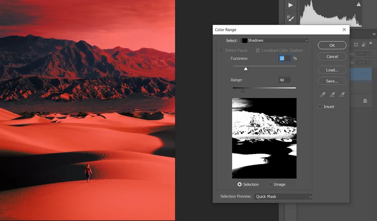The height and width of the screenshot is (221, 377).
Task: Click the Actions play button icon
Action: click(x=291, y=5)
